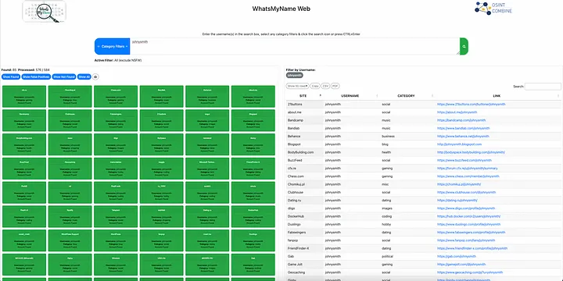Open the bandlab.com johnysmith link
Image resolution: width=563 pixels, height=281 pixels.
463,128
